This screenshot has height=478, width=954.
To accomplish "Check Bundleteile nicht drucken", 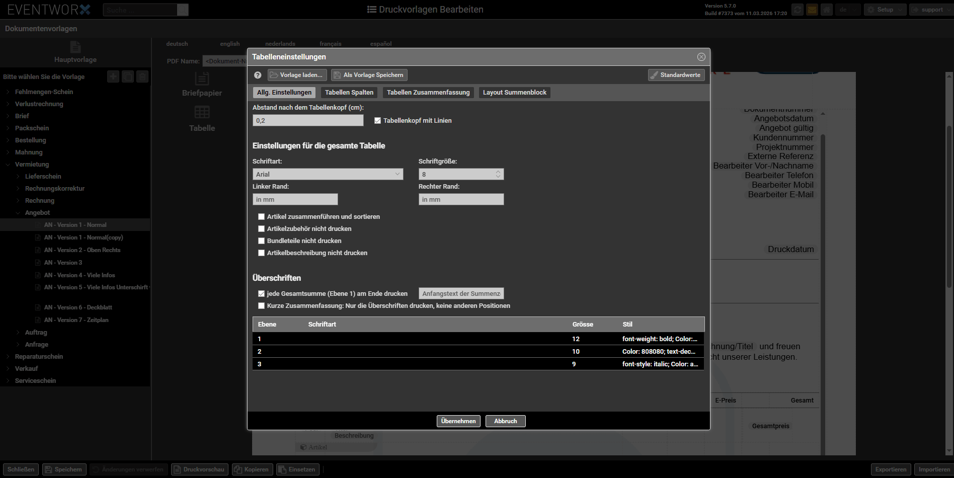I will [x=261, y=241].
